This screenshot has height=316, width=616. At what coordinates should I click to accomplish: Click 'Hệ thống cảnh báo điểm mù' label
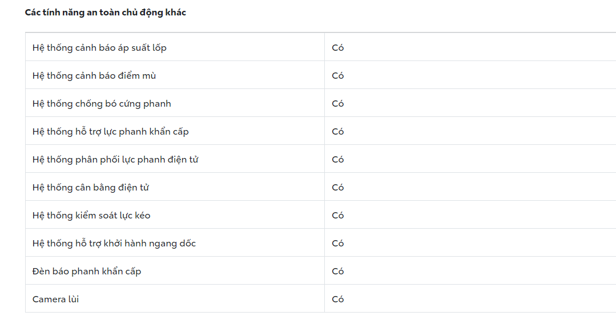point(94,76)
